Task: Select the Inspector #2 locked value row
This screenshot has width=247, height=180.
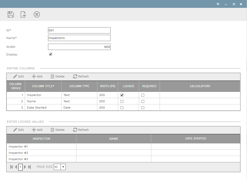Action: 41,153
